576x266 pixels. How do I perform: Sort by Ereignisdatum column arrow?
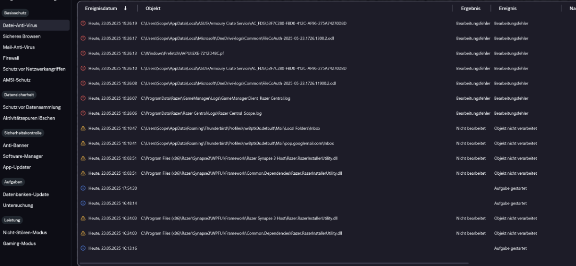coord(125,8)
